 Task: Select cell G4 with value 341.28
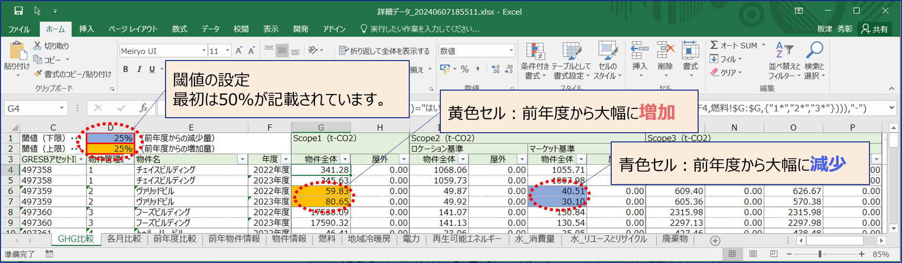321,170
